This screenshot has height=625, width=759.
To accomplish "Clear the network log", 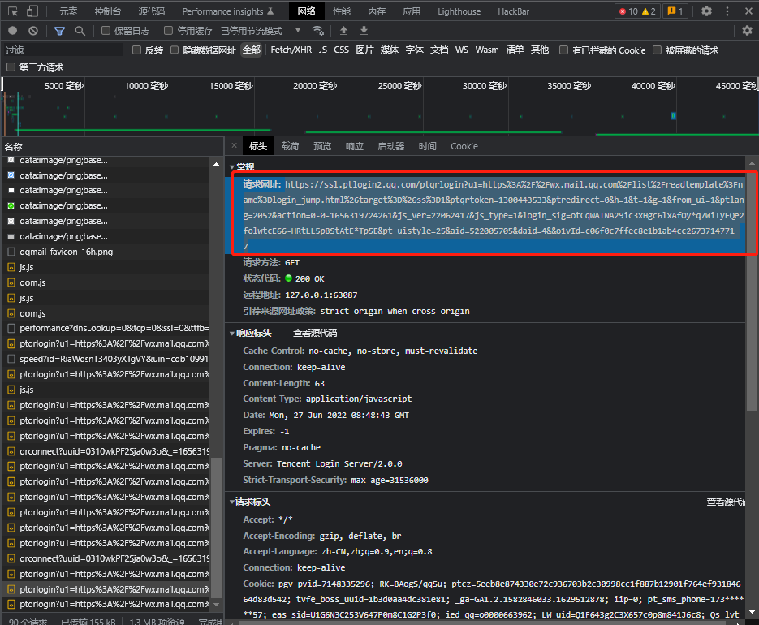I will 33,31.
